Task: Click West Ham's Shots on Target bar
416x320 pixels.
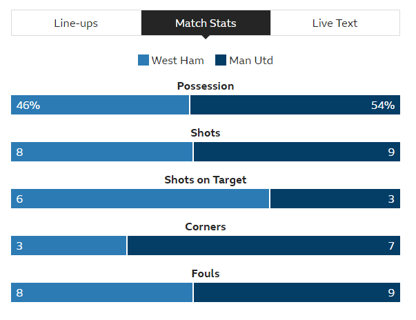Action: [140, 199]
